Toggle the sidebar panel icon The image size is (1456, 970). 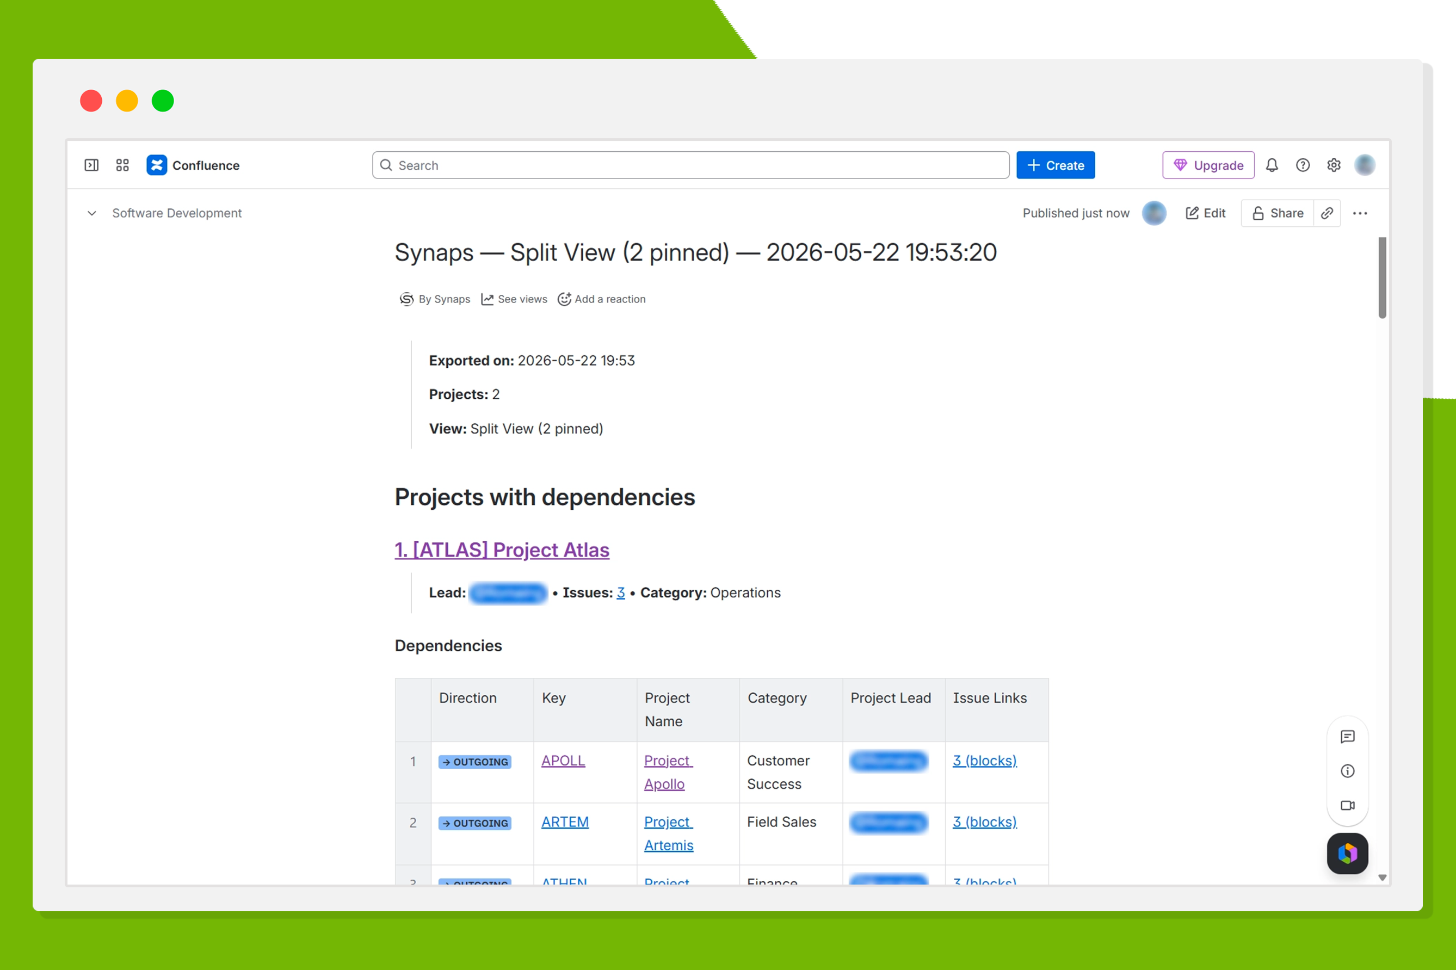(91, 165)
